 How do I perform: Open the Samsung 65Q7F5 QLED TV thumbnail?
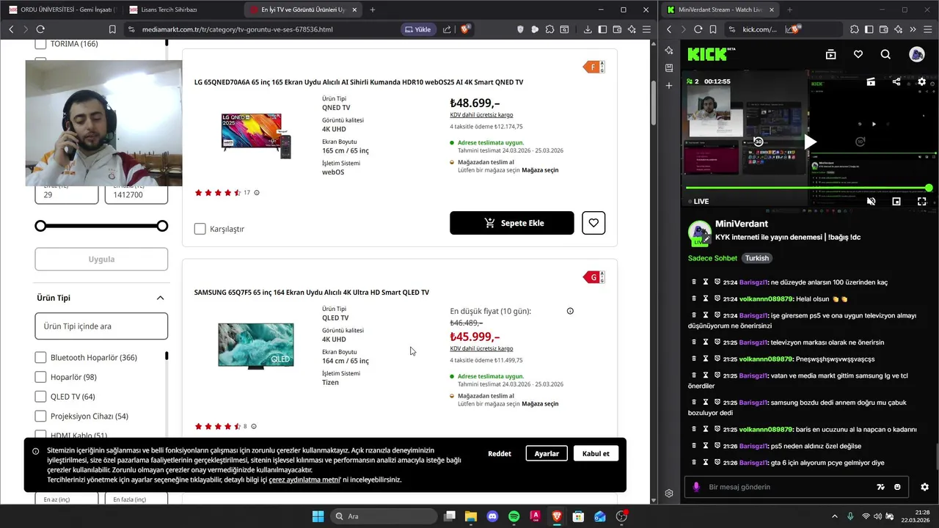tap(256, 345)
